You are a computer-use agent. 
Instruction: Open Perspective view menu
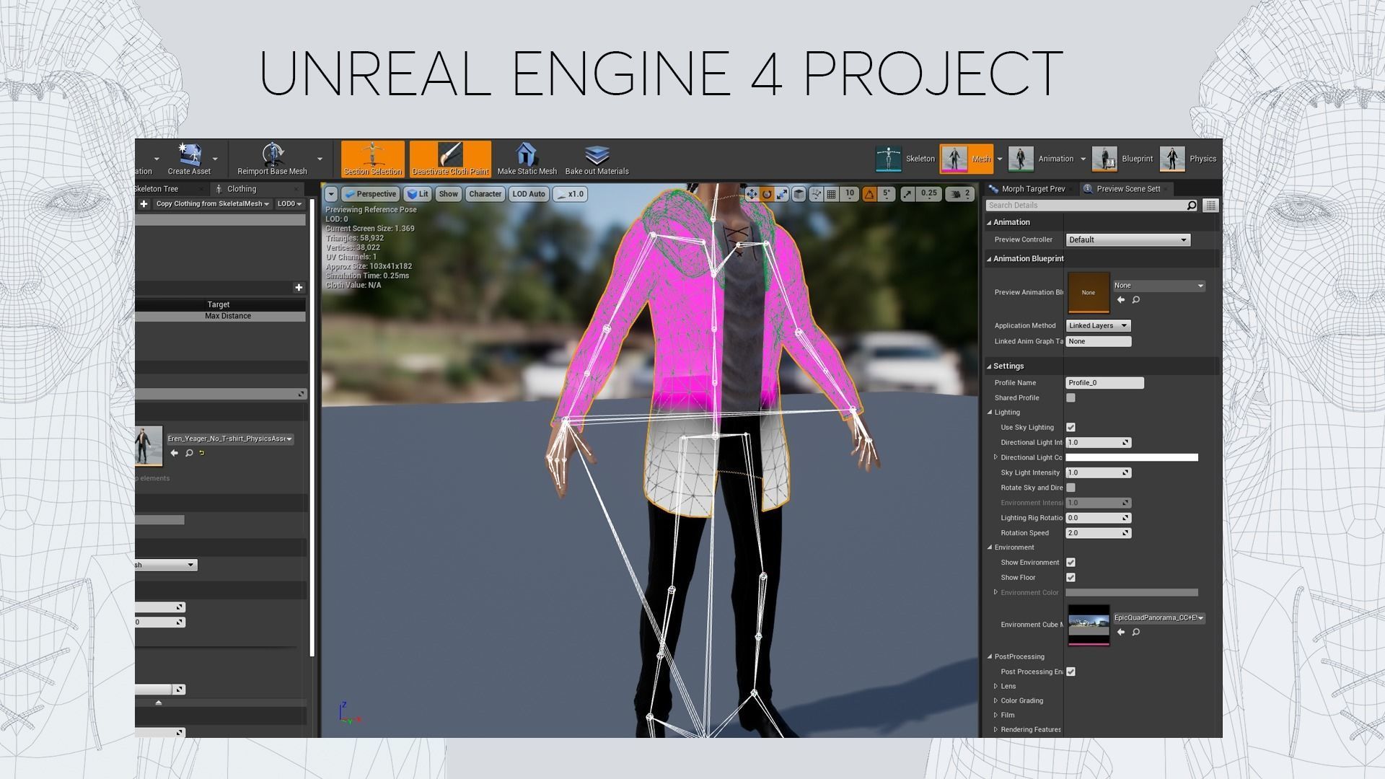tap(370, 194)
